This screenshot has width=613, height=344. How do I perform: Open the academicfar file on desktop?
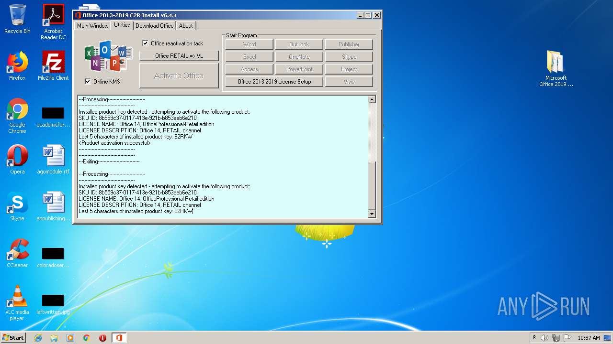coord(53,118)
